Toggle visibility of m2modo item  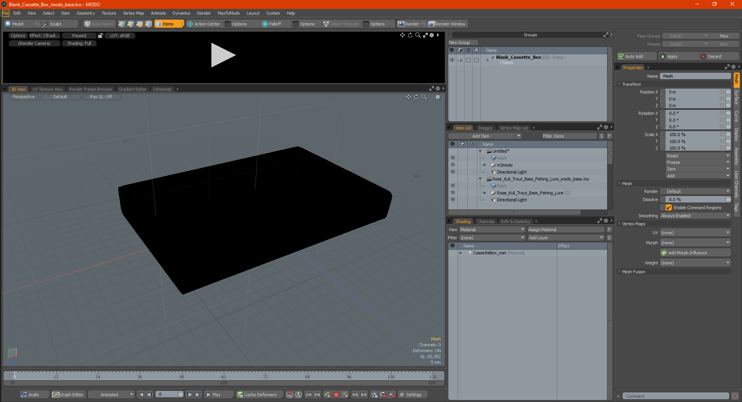452,165
